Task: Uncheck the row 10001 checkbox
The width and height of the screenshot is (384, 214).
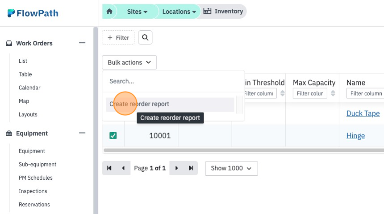Action: click(x=113, y=135)
